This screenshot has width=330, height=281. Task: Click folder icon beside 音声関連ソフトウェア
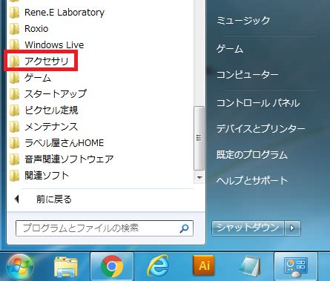pos(14,159)
